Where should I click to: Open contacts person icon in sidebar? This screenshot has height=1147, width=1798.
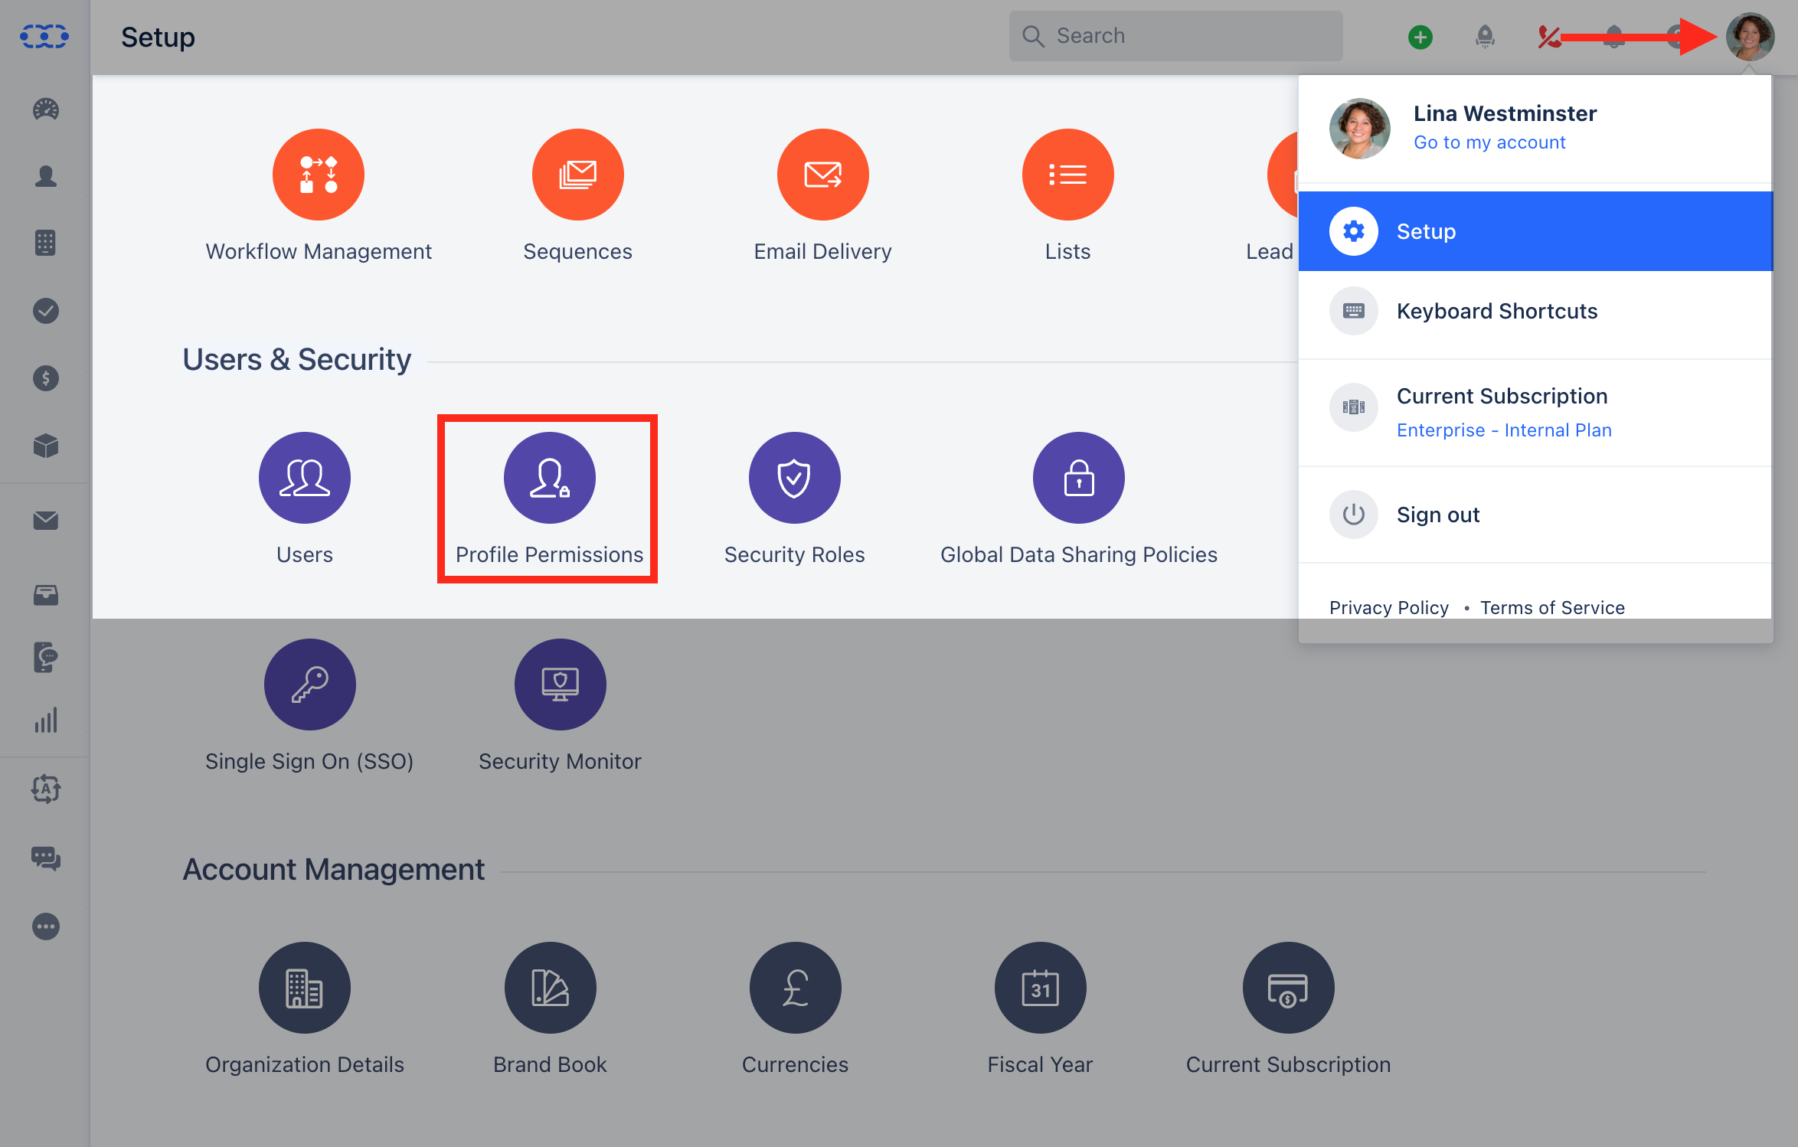click(46, 176)
